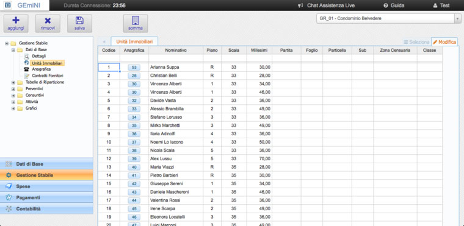Click the aggiungi plus button
Viewport: 464px width, 226px height.
[x=16, y=23]
